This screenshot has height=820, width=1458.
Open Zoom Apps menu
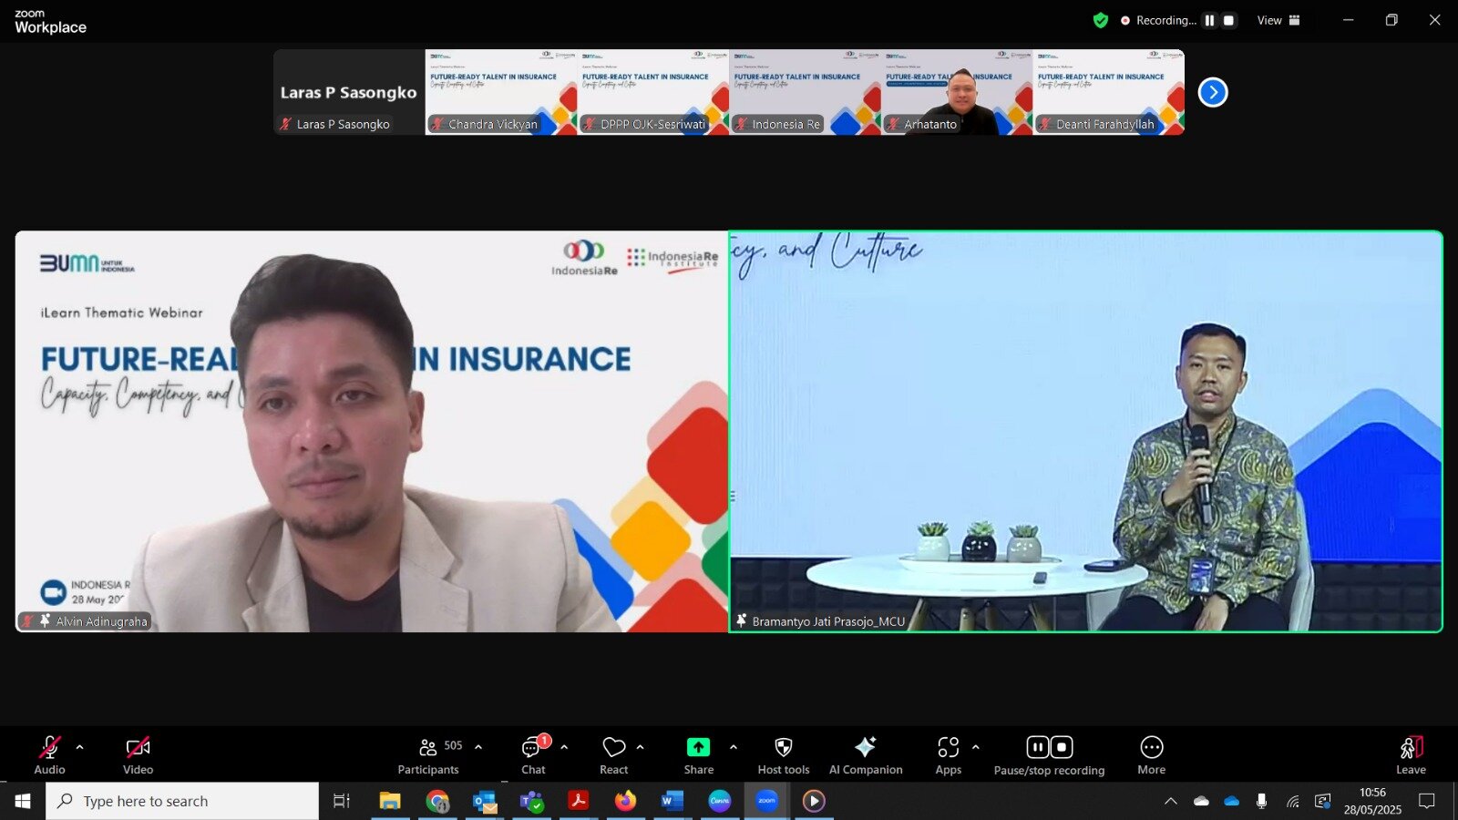click(948, 755)
